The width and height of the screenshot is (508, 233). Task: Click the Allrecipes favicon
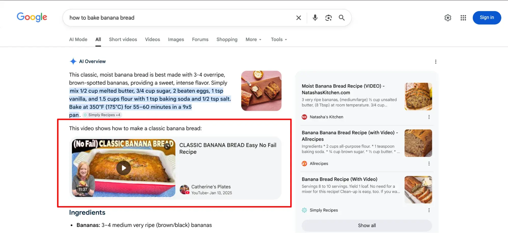[x=304, y=164]
